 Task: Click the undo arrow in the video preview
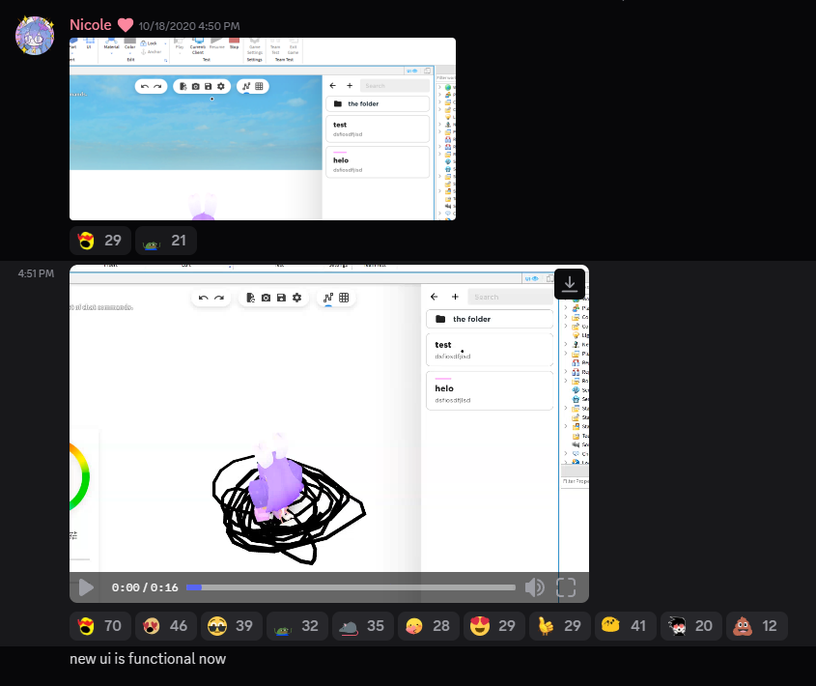coord(204,298)
